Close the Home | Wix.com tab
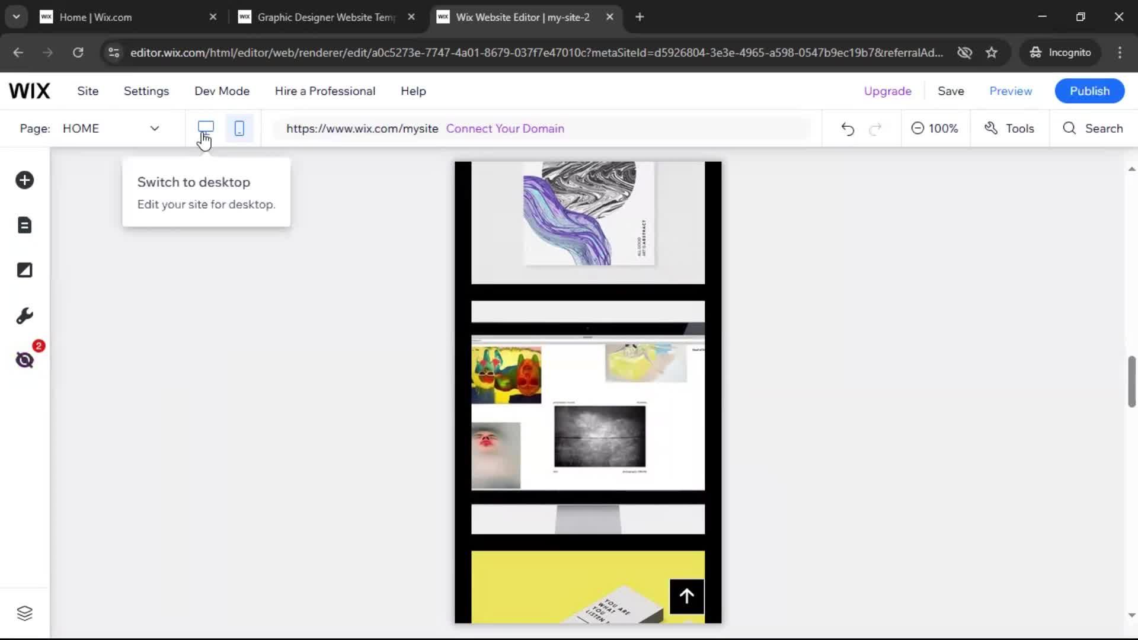This screenshot has width=1138, height=640. point(213,17)
